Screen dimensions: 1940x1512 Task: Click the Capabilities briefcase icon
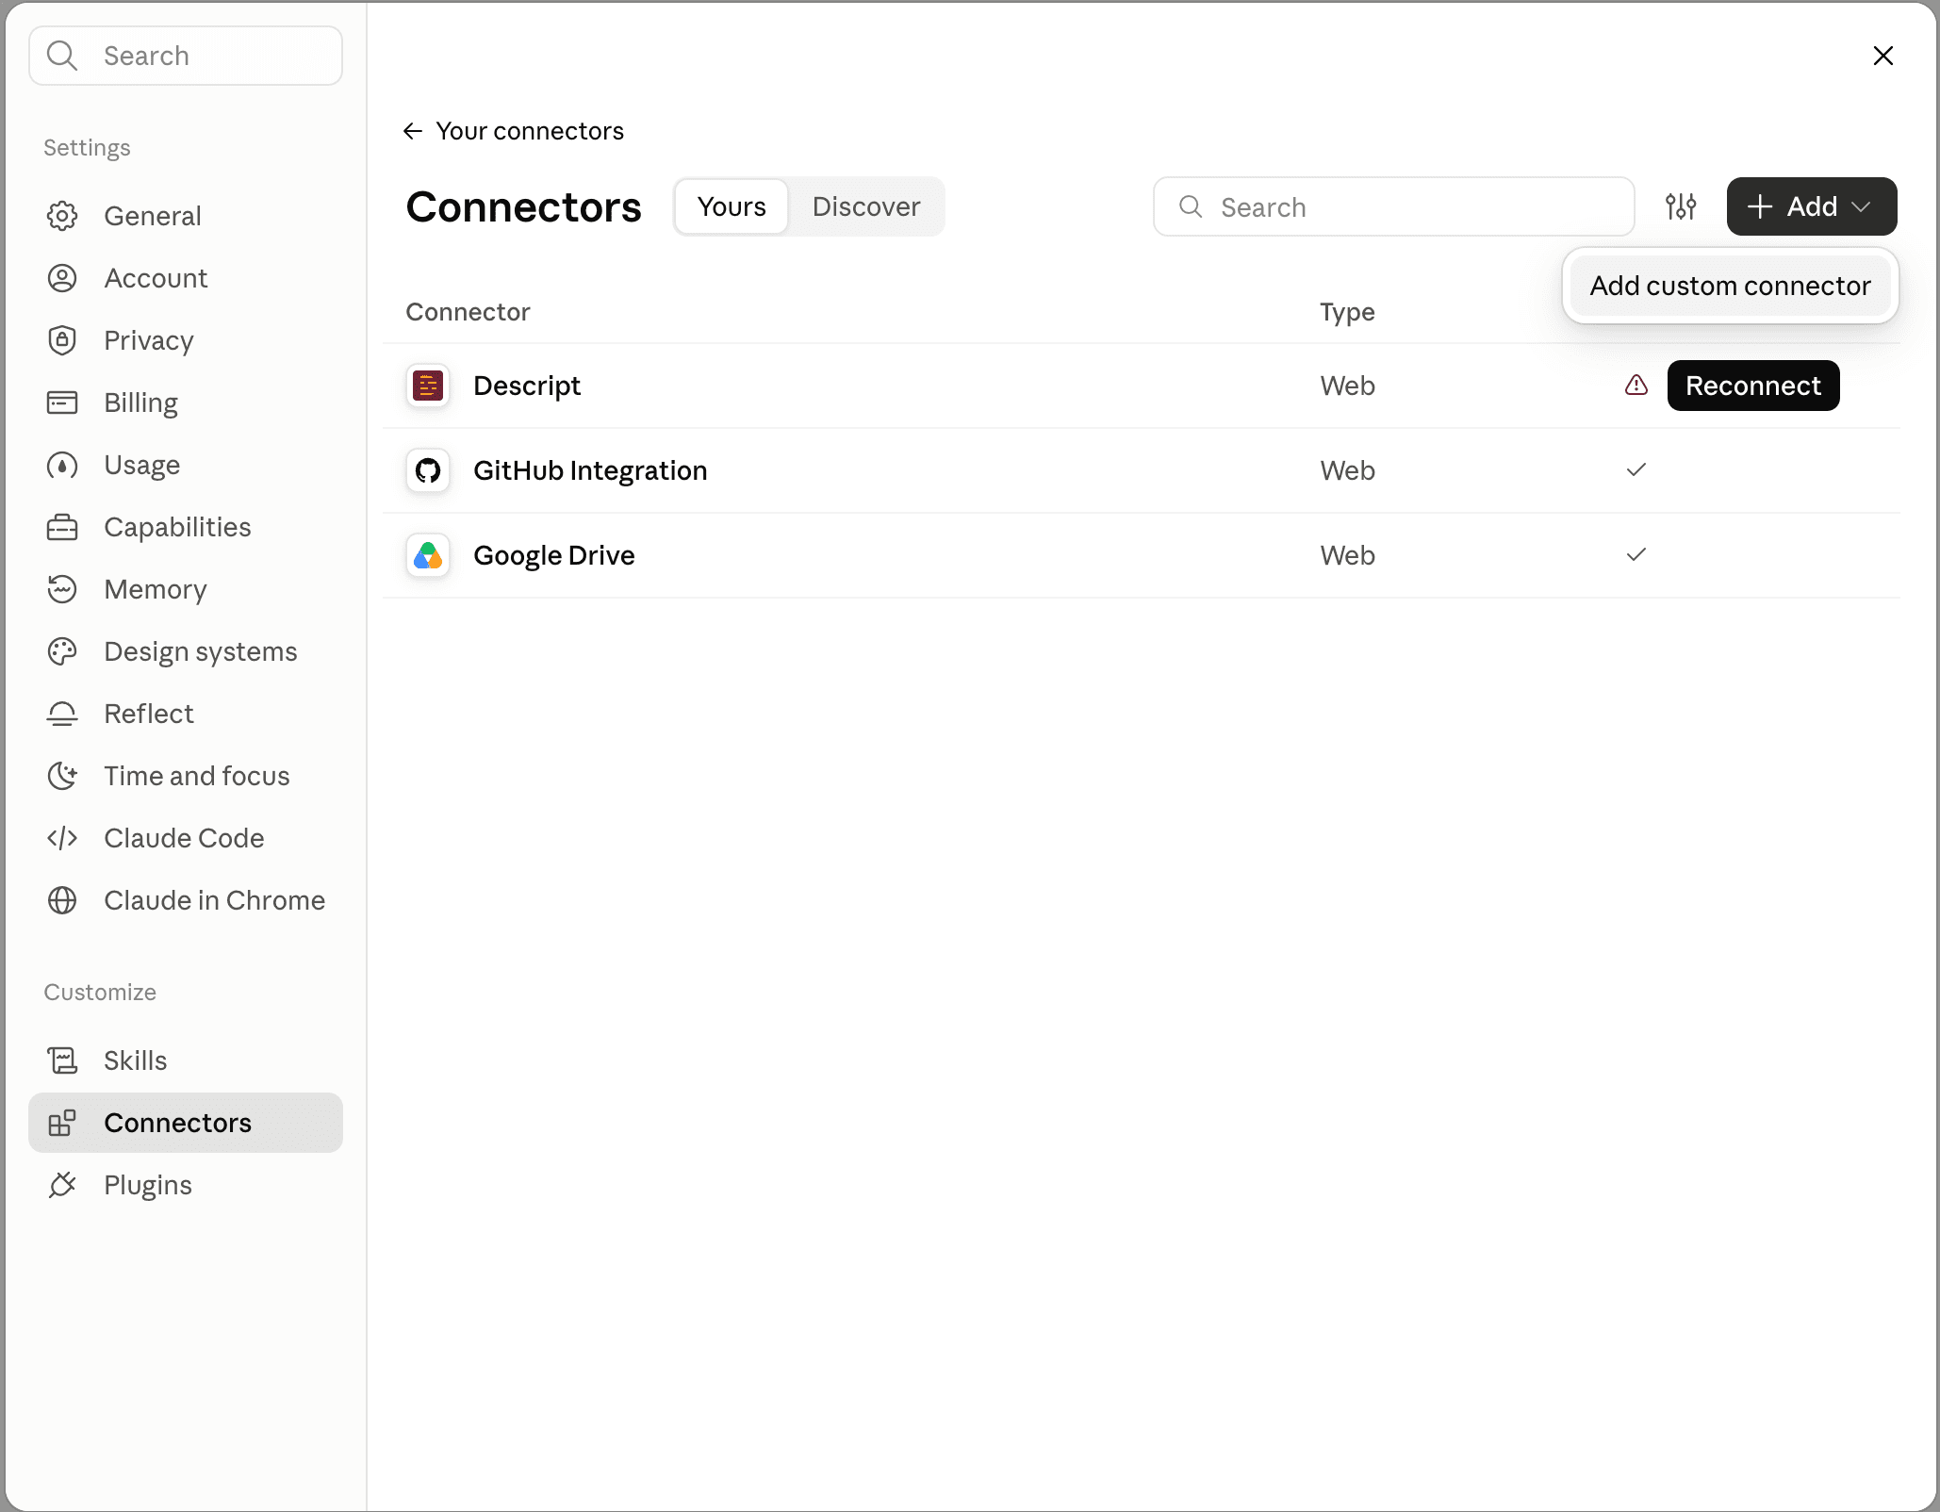point(62,527)
